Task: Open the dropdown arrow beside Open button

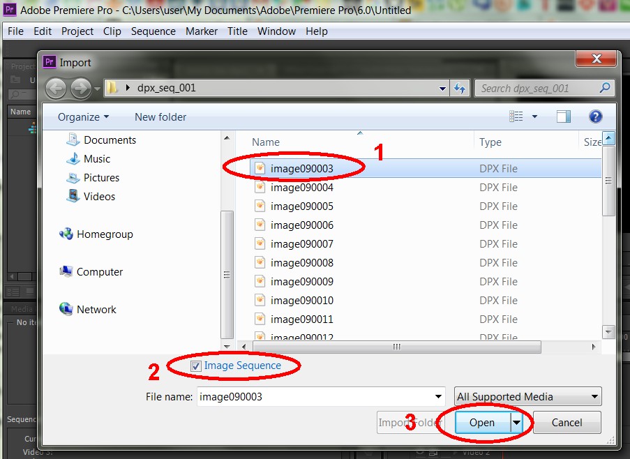Action: [x=516, y=423]
